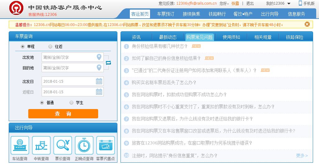Dismiss the 温馨提示 notice banner
Viewport: 319px width, 167px height.
click(307, 24)
